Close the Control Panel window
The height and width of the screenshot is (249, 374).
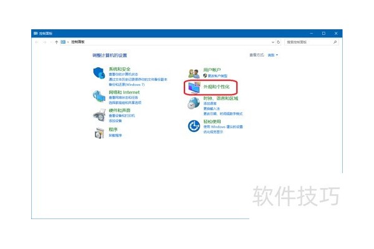click(336, 34)
